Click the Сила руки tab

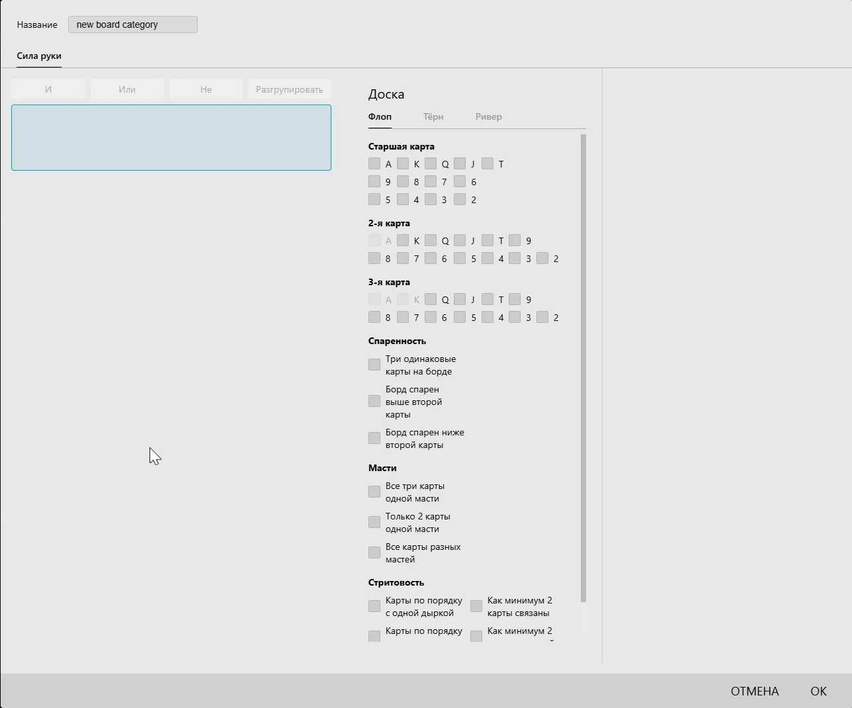coord(39,56)
